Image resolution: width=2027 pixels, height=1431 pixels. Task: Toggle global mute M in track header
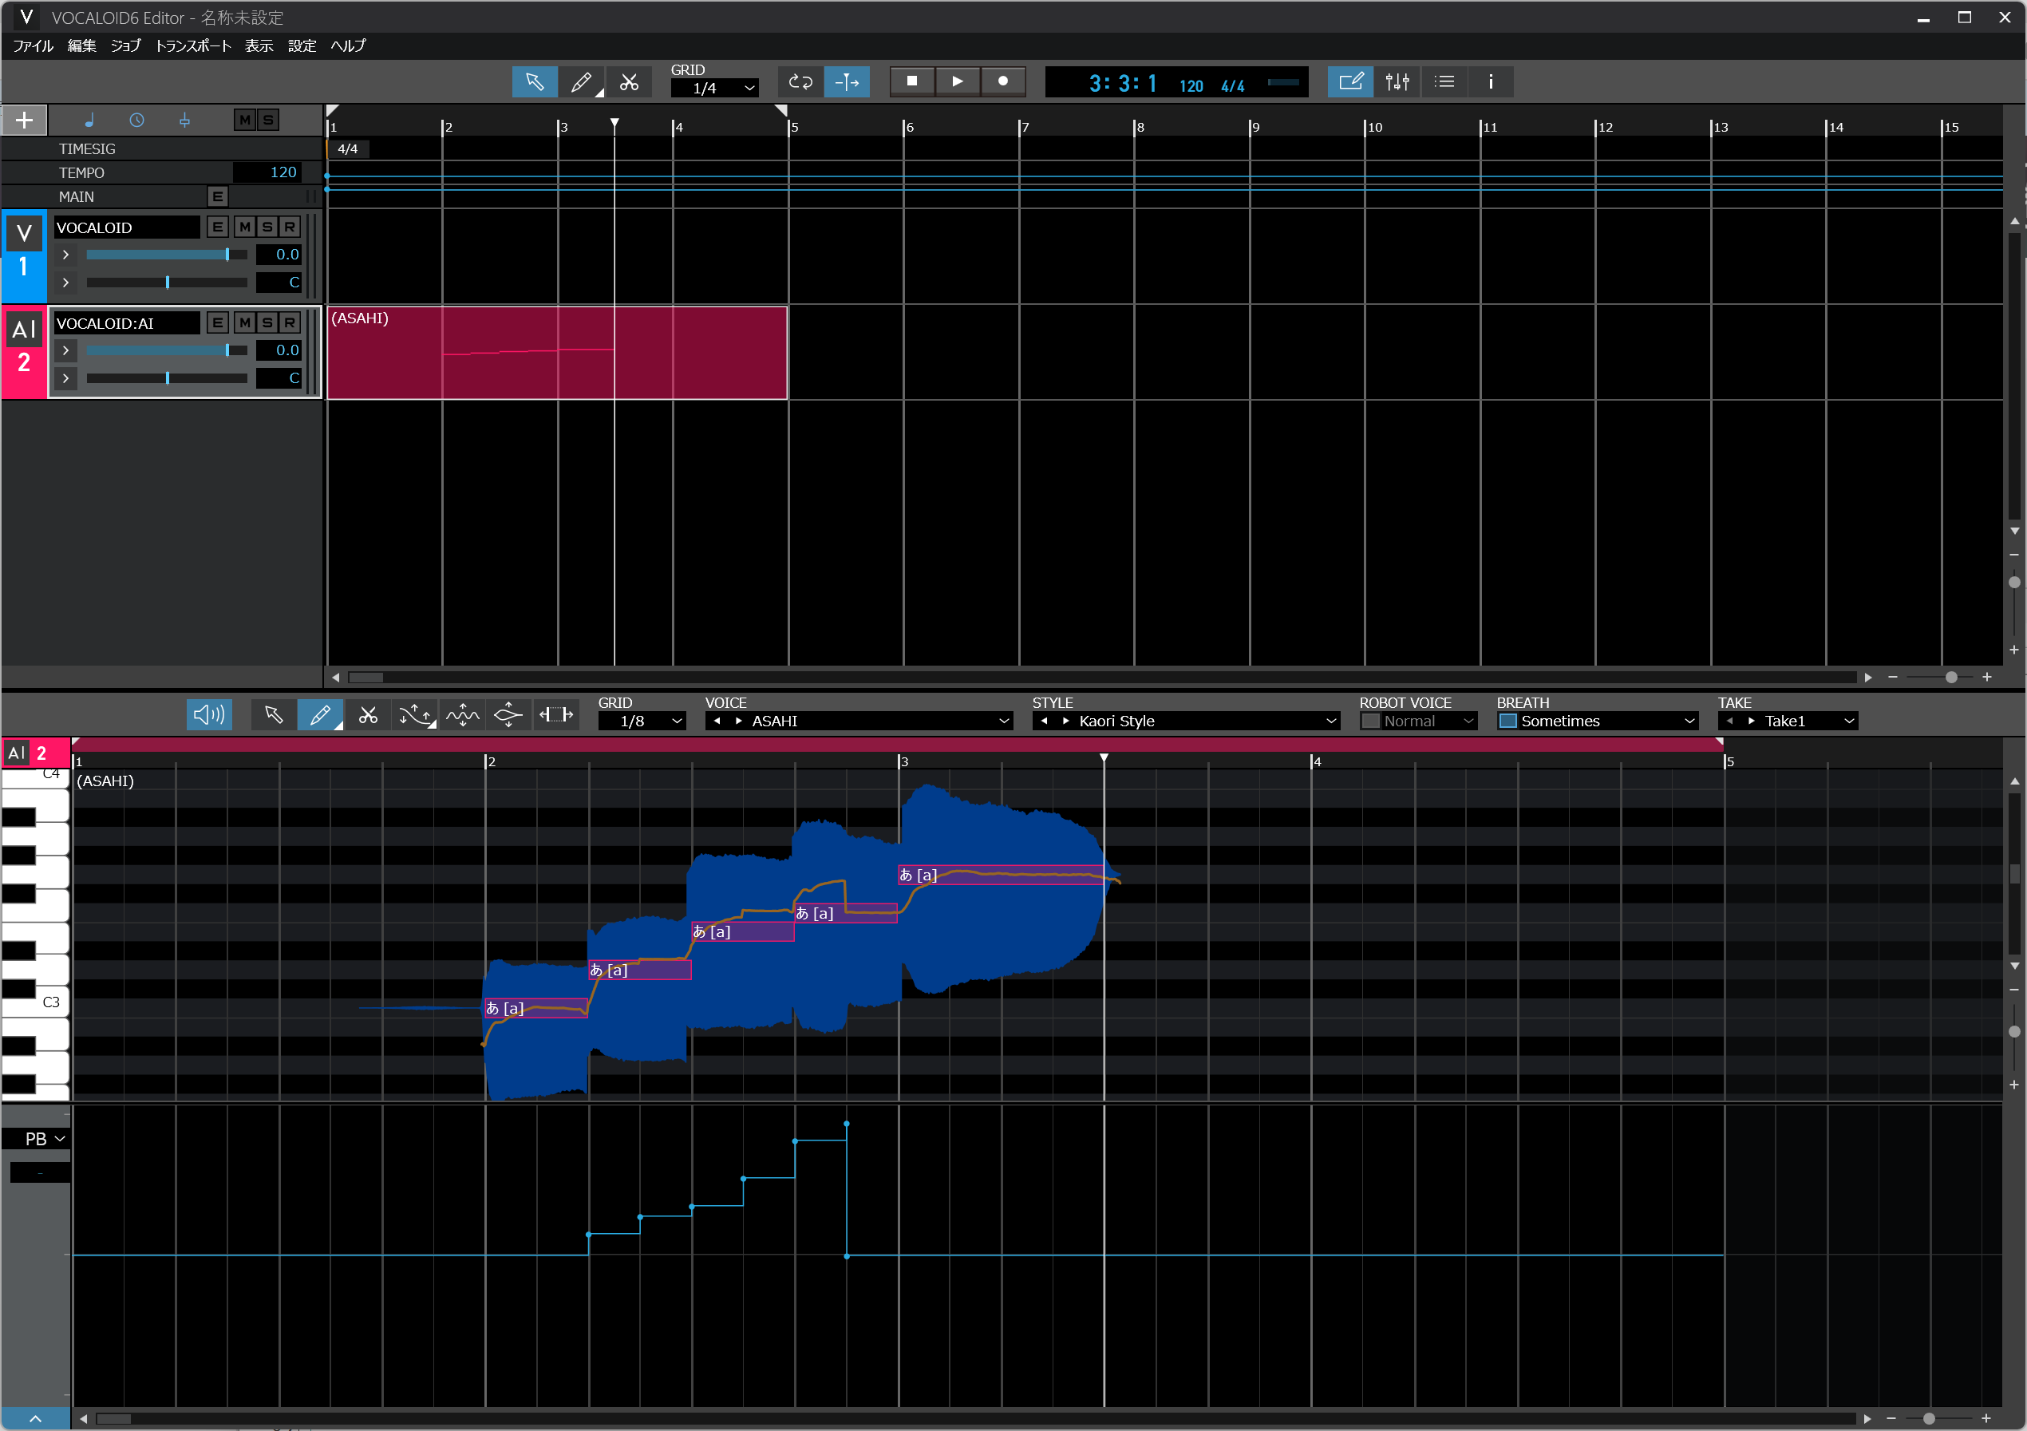(x=244, y=120)
